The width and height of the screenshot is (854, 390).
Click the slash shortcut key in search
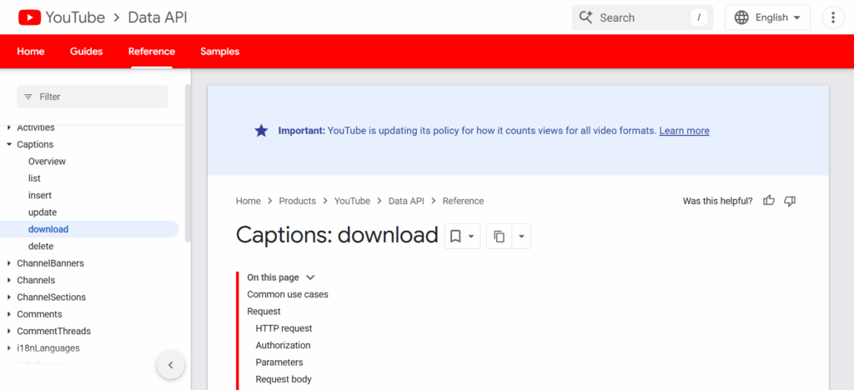click(699, 17)
